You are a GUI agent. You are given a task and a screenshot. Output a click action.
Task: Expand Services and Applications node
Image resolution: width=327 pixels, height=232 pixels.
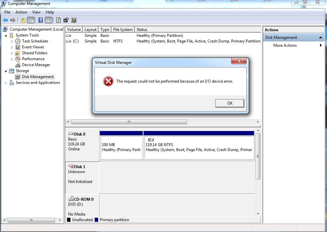click(x=6, y=83)
